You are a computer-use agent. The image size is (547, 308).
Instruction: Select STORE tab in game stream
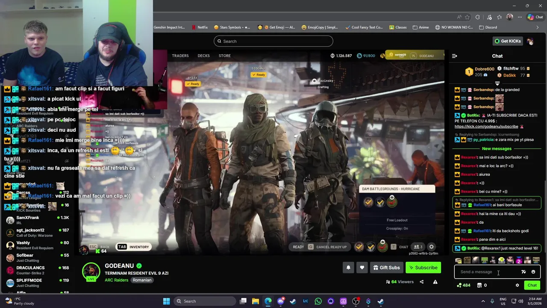click(224, 56)
